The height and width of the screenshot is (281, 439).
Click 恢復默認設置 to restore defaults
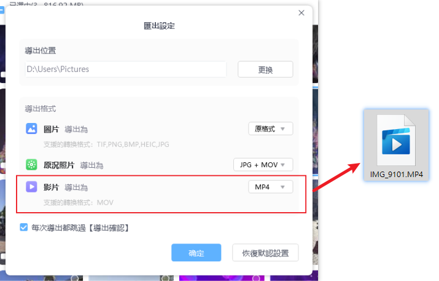coord(265,253)
